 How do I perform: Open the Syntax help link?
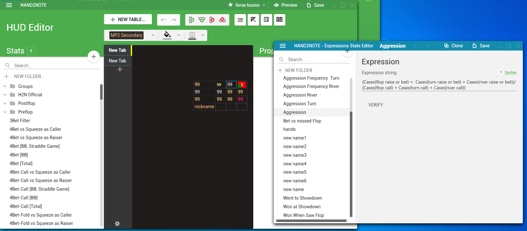(x=510, y=73)
